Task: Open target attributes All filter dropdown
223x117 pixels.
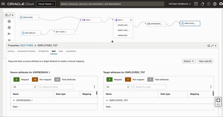Action: 117,87
